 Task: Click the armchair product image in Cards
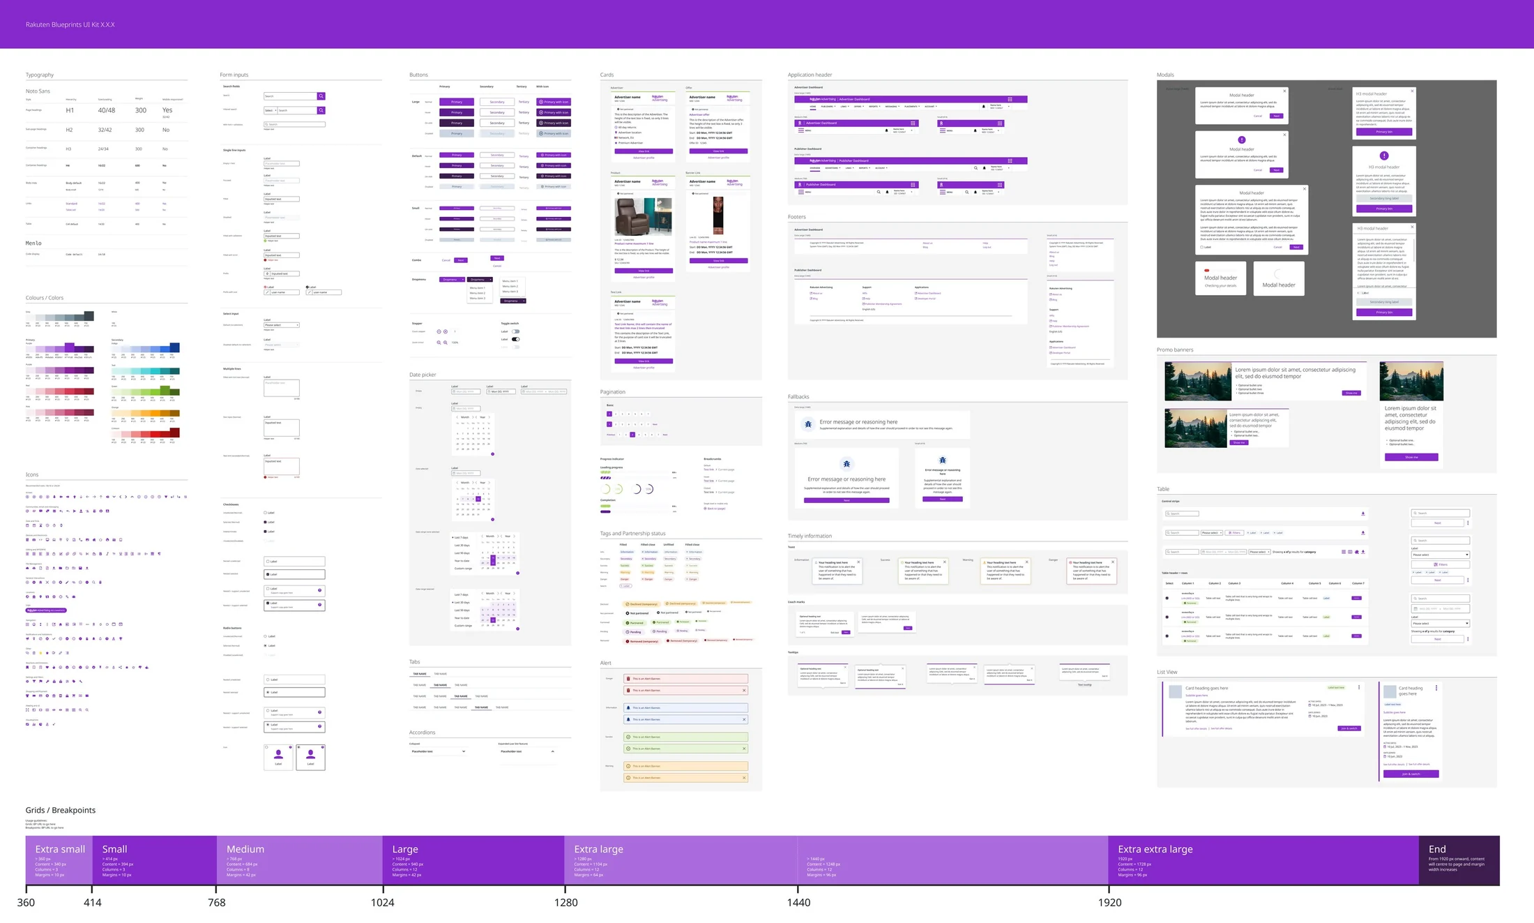(644, 216)
